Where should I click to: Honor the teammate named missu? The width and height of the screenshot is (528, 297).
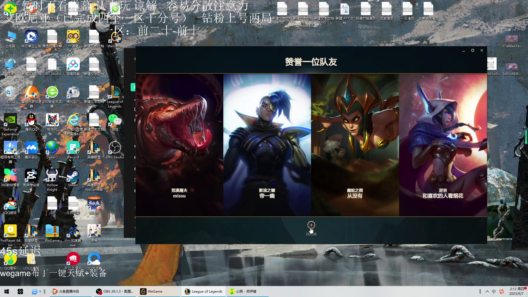coord(179,145)
